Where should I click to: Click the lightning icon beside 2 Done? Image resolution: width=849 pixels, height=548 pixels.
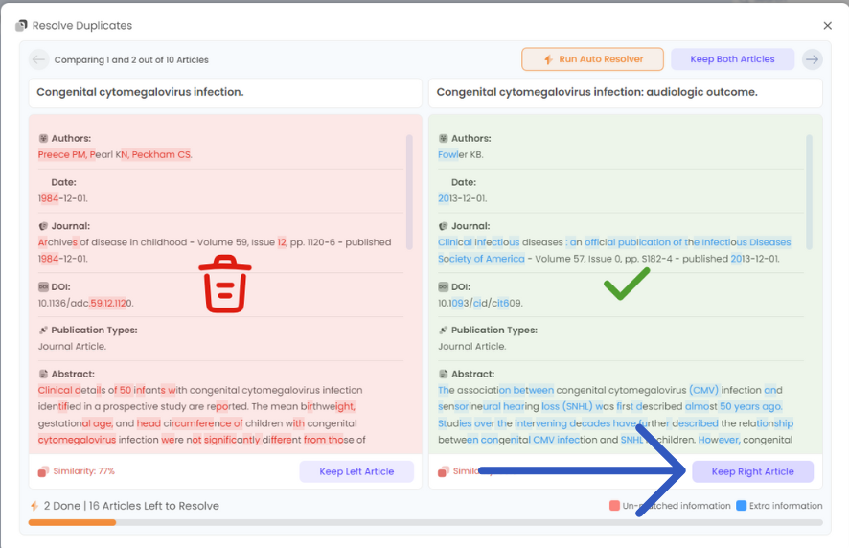(x=34, y=506)
